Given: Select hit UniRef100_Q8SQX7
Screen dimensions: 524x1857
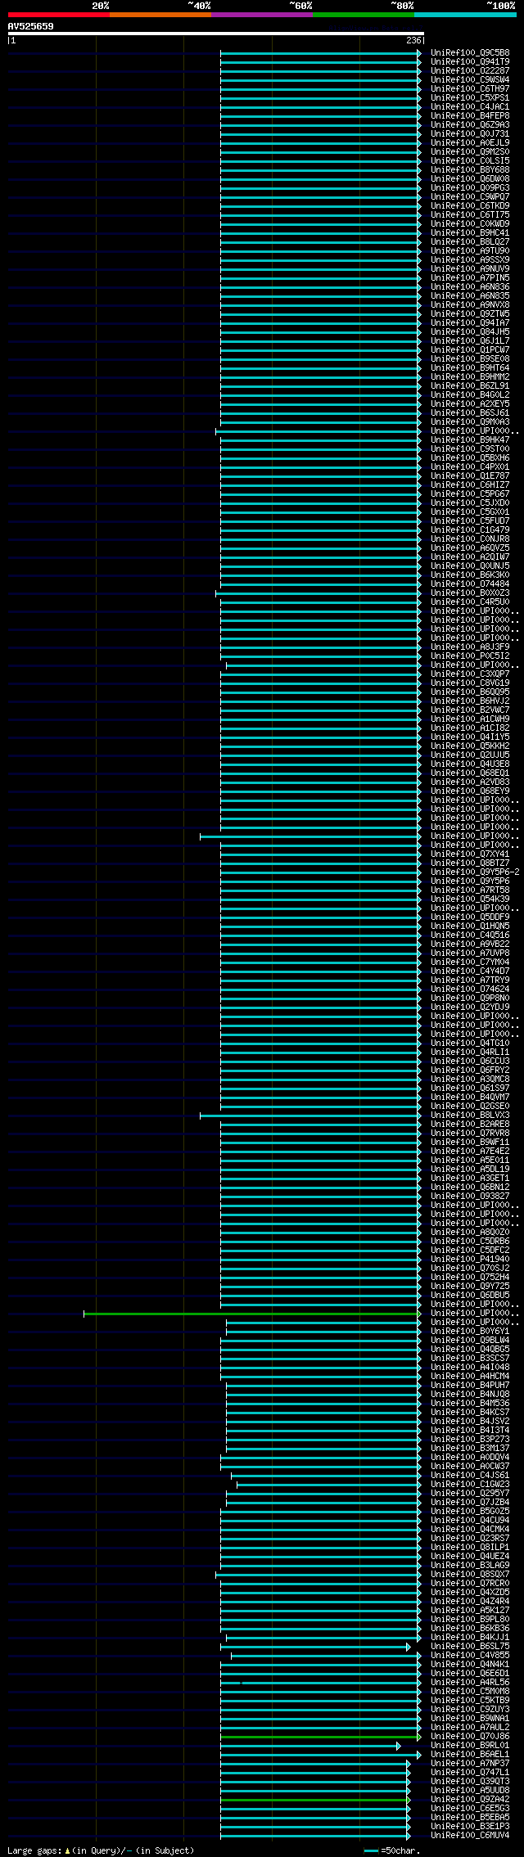Looking at the screenshot, I should (x=470, y=1575).
